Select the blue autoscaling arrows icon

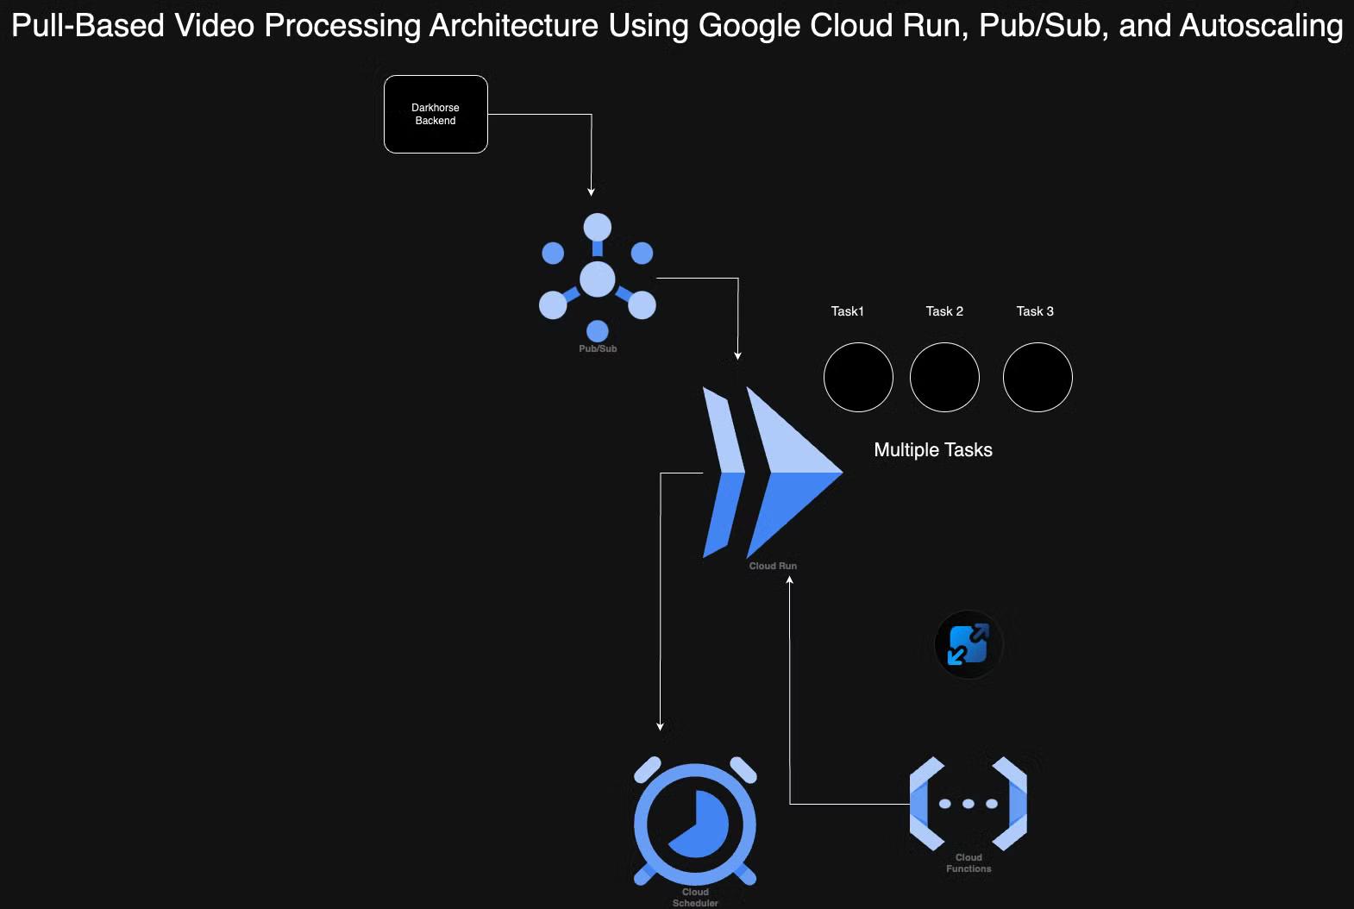(968, 644)
